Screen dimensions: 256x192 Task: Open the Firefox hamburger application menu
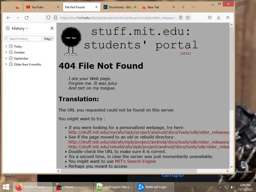point(228,17)
